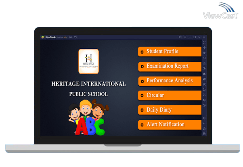Increase volume using sidebar speaker-up icon
243x167 pixels.
(x=204, y=48)
